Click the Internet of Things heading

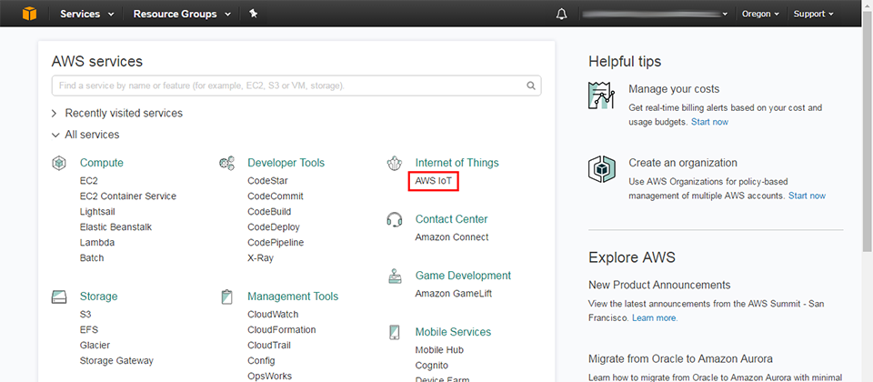pyautogui.click(x=457, y=163)
